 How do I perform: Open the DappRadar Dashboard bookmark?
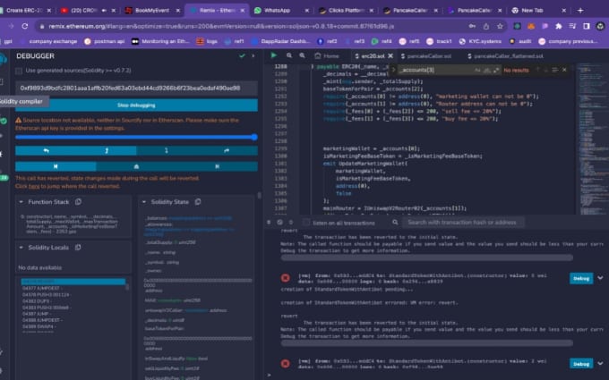(x=281, y=41)
